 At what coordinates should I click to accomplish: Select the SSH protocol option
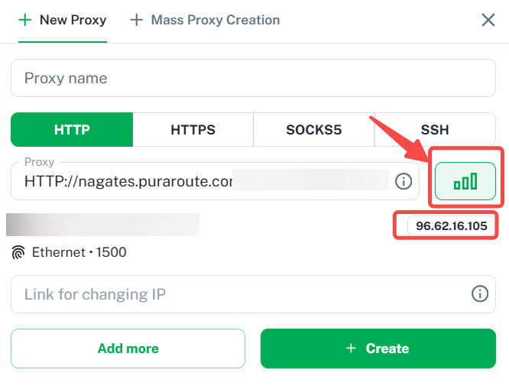click(435, 130)
